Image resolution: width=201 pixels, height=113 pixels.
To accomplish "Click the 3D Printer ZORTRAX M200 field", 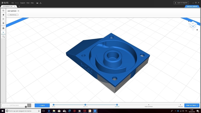I will click(14, 105).
